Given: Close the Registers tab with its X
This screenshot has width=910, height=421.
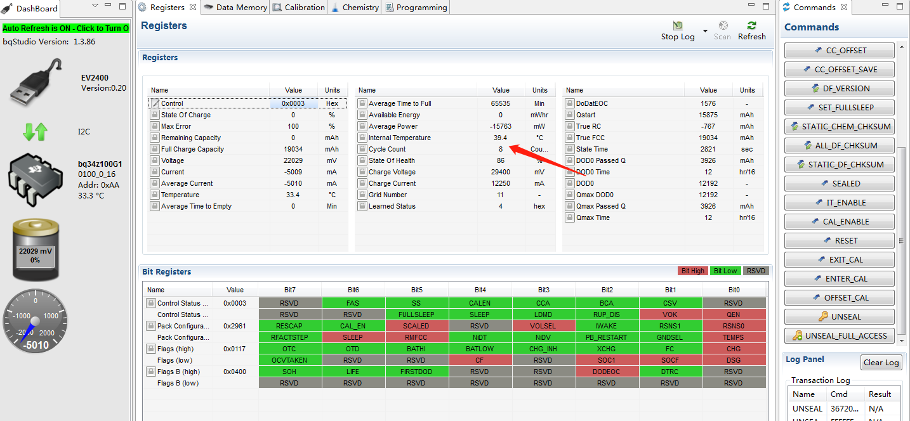Looking at the screenshot, I should tap(193, 8).
